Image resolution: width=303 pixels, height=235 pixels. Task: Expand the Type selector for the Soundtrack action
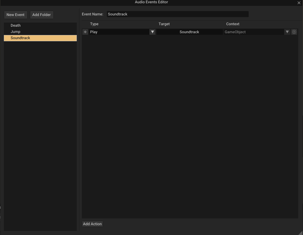coord(152,32)
